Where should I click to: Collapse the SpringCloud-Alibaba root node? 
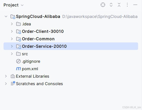pyautogui.click(x=6, y=16)
